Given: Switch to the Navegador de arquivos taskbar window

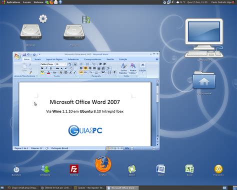Looking at the screenshot, I should [89, 188].
